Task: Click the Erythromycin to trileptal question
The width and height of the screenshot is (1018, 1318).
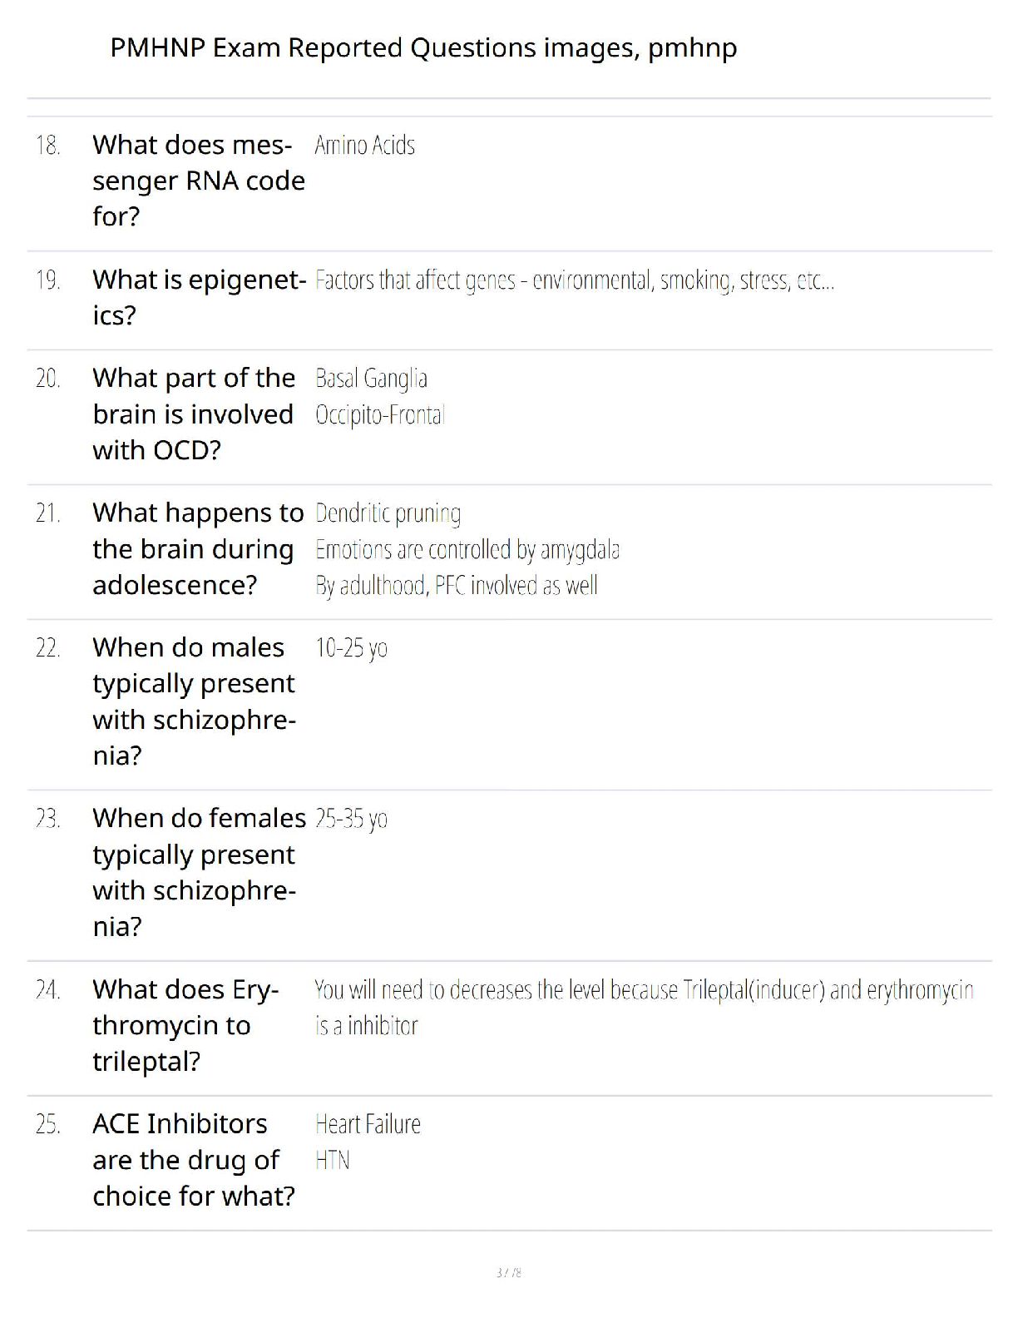Action: (185, 1025)
